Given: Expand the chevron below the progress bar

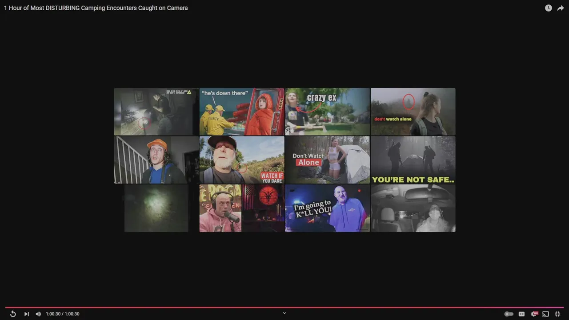Looking at the screenshot, I should (284, 313).
